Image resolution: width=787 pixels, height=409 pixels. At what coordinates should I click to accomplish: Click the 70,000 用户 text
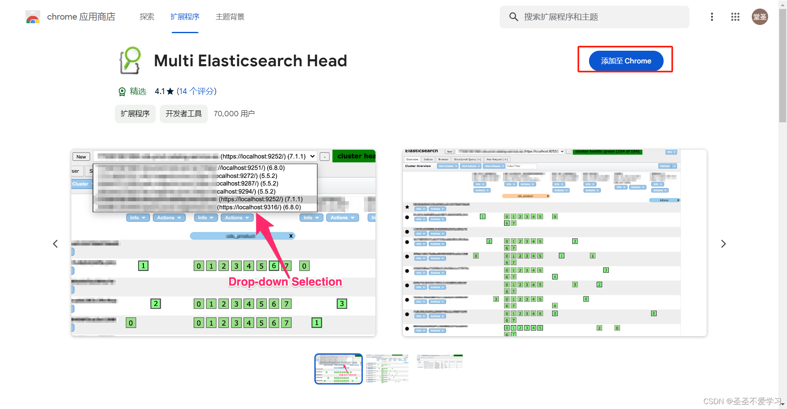pyautogui.click(x=234, y=114)
